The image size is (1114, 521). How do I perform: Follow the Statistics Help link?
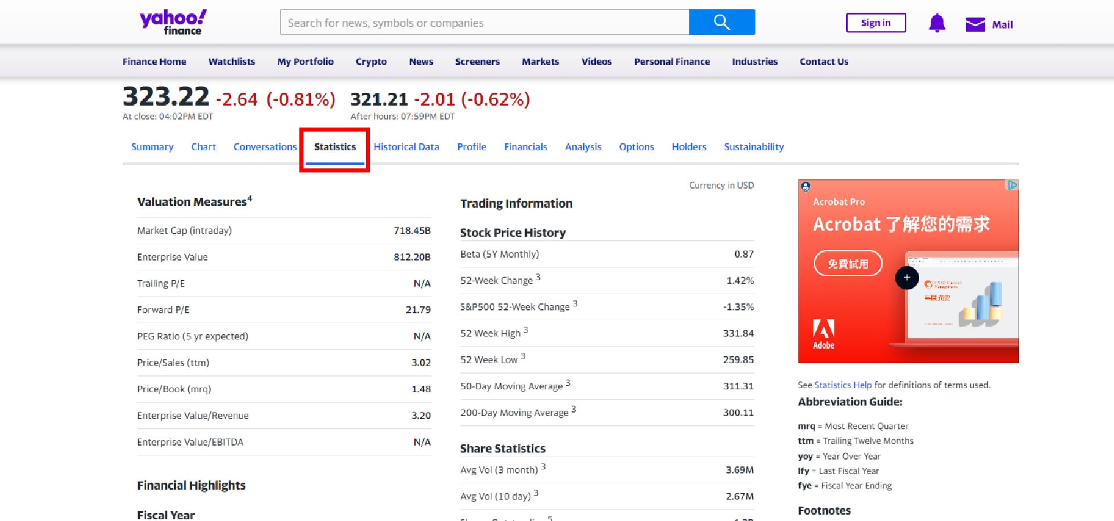point(842,385)
